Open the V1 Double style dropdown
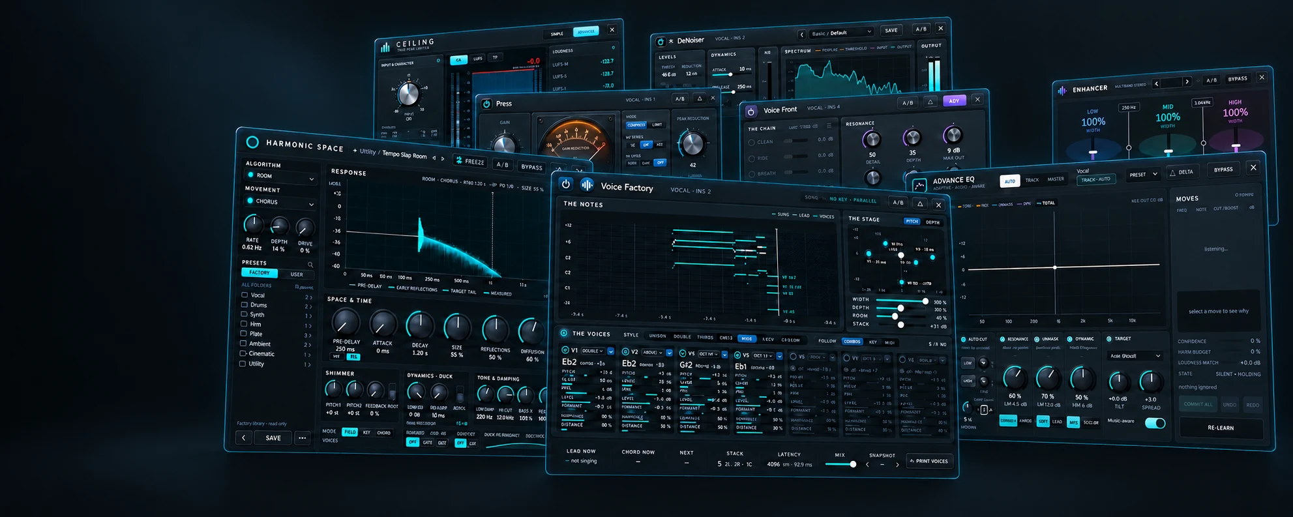This screenshot has width=1293, height=517. pyautogui.click(x=593, y=351)
